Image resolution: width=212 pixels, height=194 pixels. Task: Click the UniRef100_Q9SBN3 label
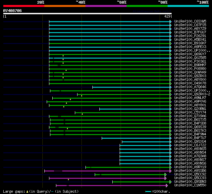[190, 182]
